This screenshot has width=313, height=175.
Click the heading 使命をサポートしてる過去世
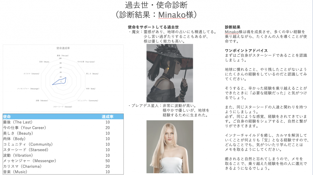pos(153,27)
